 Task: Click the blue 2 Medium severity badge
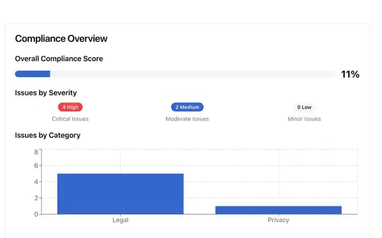point(187,107)
